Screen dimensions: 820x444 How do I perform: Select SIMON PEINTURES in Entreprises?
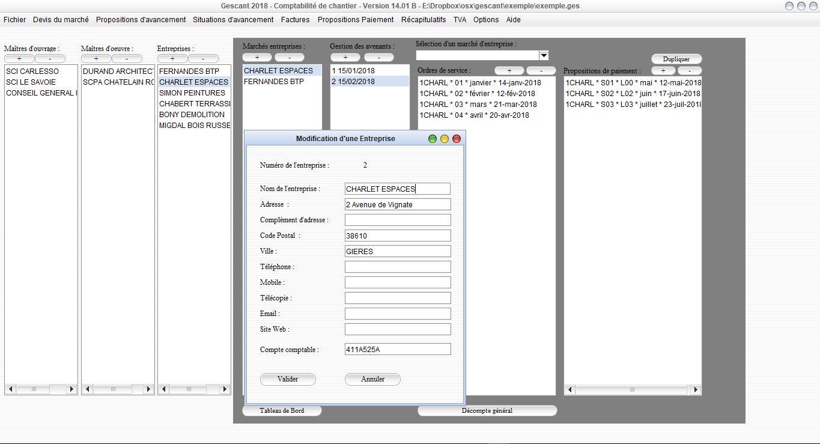click(x=194, y=93)
